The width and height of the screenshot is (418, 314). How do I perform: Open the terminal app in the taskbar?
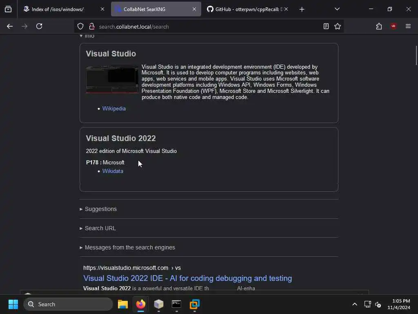tap(176, 304)
